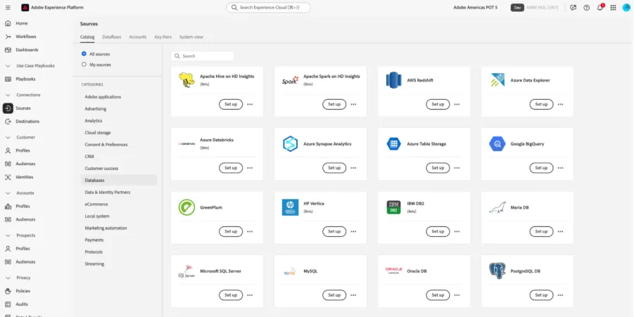This screenshot has height=317, width=634.
Task: Switch to the Catalog tab
Action: (x=87, y=37)
